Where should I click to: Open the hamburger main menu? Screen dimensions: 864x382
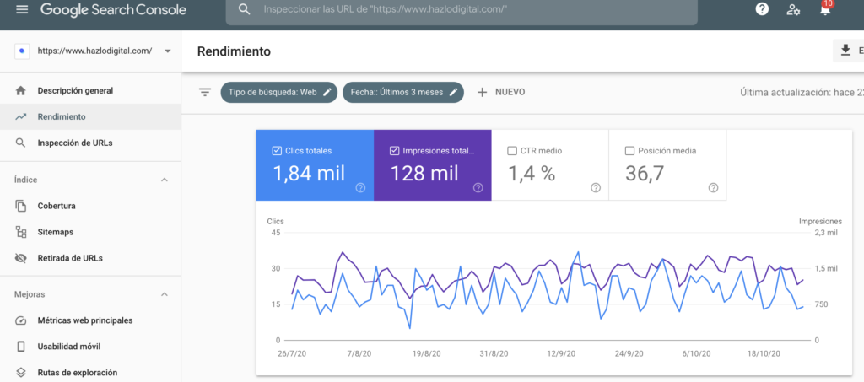pos(22,10)
